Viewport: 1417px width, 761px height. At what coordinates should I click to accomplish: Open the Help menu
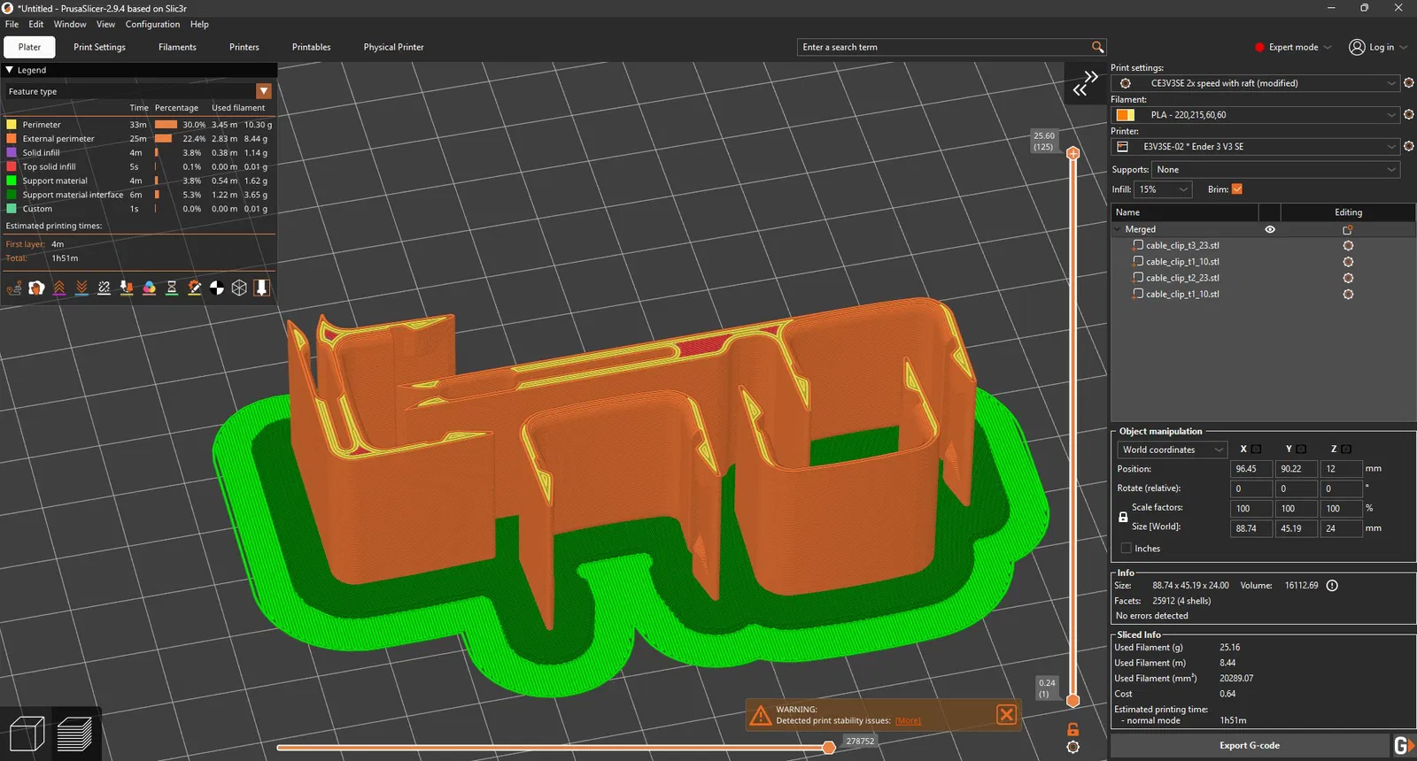200,24
